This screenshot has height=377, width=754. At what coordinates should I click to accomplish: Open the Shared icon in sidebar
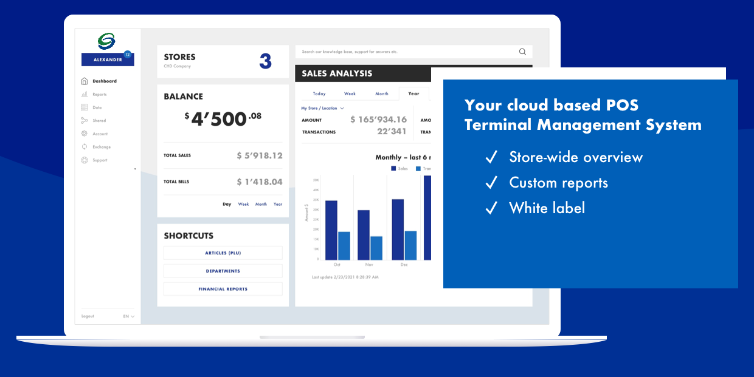[85, 121]
